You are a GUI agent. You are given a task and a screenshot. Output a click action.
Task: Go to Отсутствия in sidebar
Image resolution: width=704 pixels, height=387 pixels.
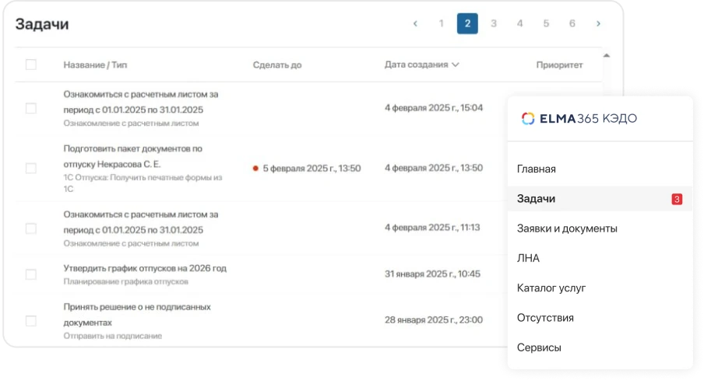[x=545, y=317]
